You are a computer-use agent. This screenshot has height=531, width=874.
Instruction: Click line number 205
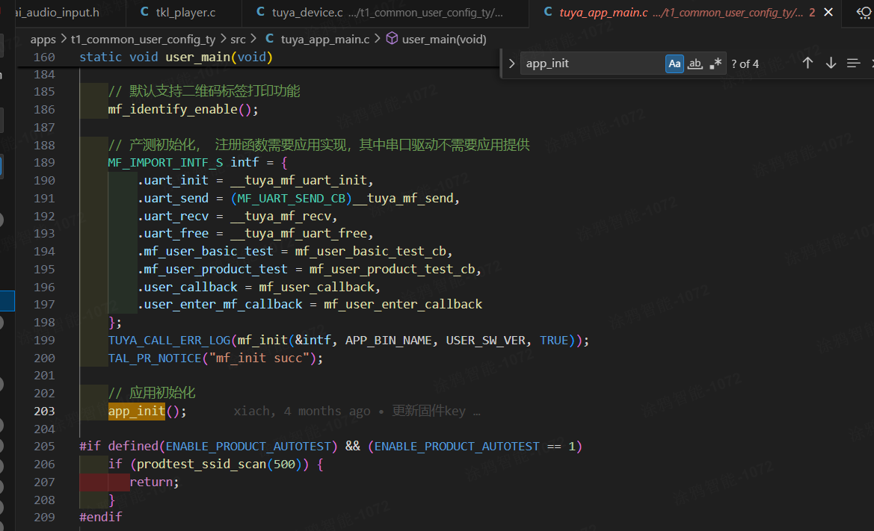[x=45, y=447]
